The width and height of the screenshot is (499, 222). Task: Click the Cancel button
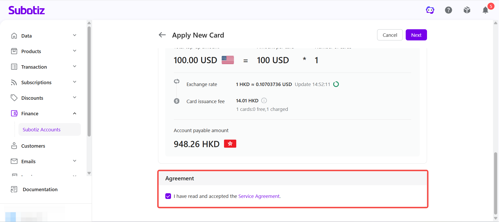coord(390,35)
